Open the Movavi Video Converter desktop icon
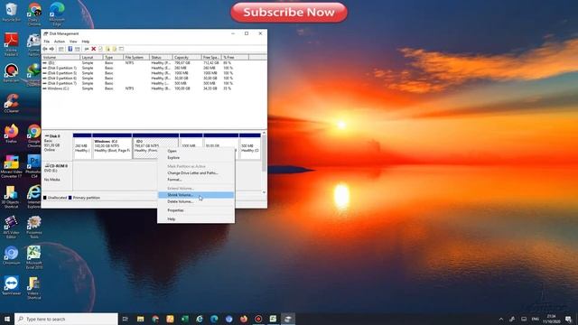The image size is (578, 325). coord(11,166)
